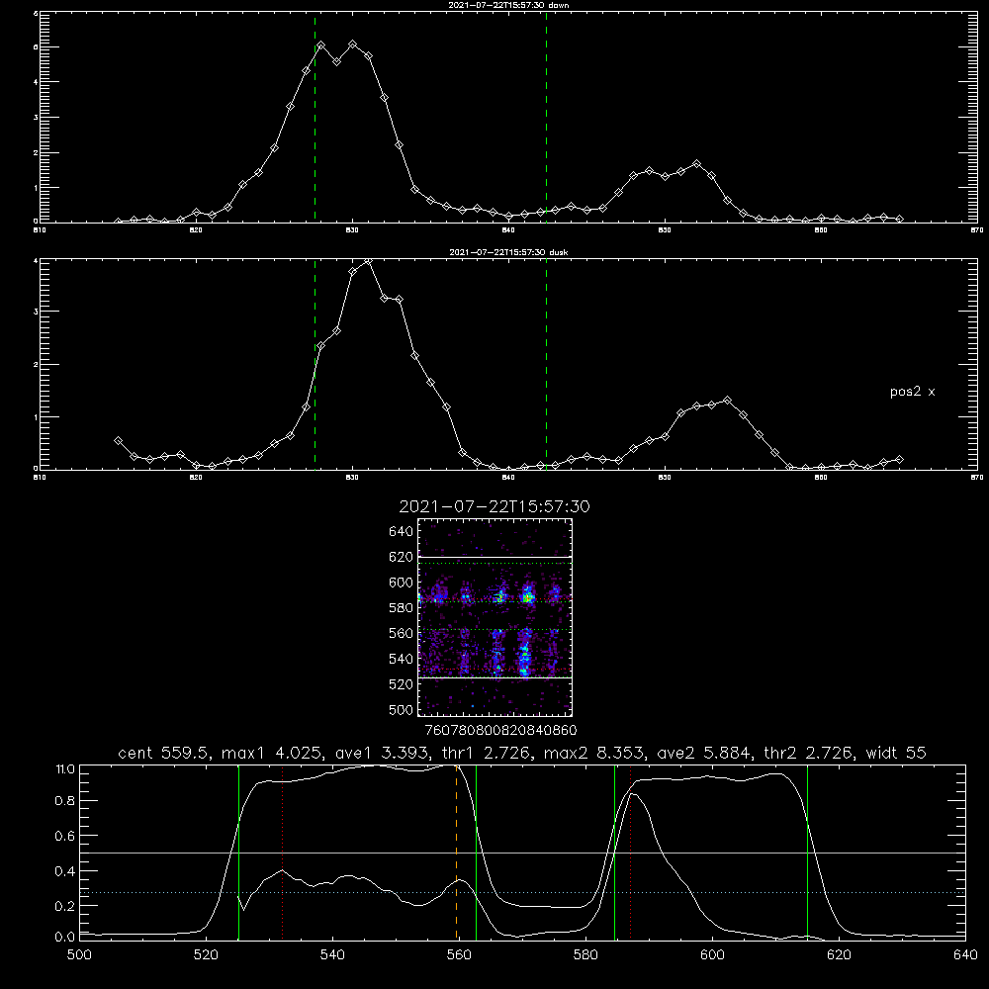Click the blue dotted threshold line in bottom plot
The image size is (989, 989).
[522, 892]
